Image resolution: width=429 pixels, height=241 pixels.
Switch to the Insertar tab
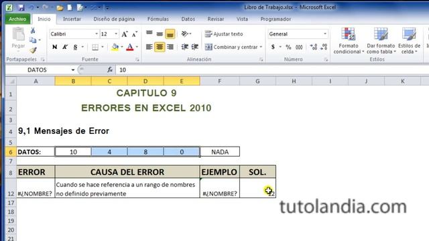72,19
